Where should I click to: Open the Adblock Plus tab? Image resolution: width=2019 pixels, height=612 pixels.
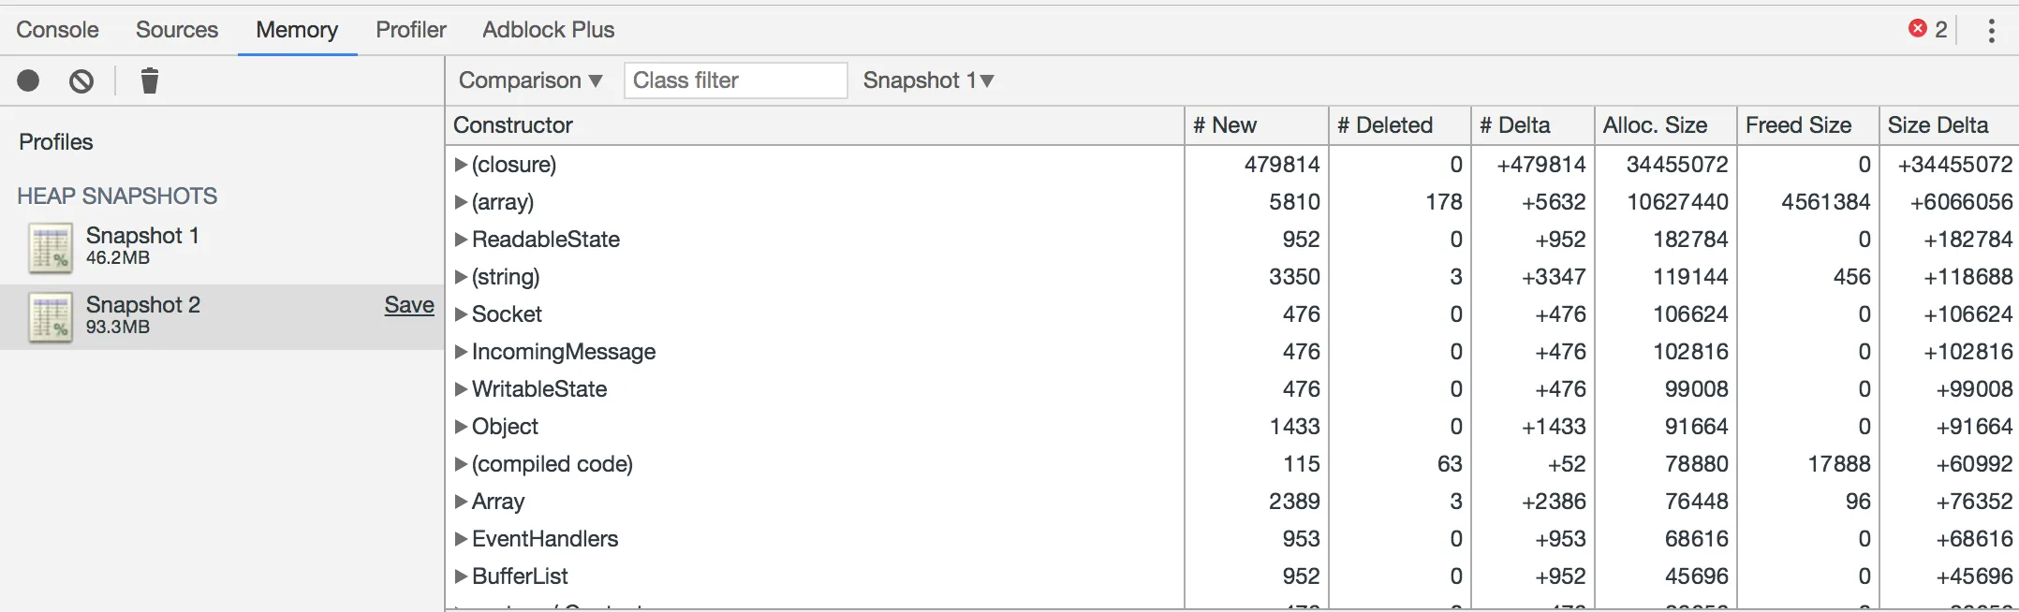pos(549,30)
